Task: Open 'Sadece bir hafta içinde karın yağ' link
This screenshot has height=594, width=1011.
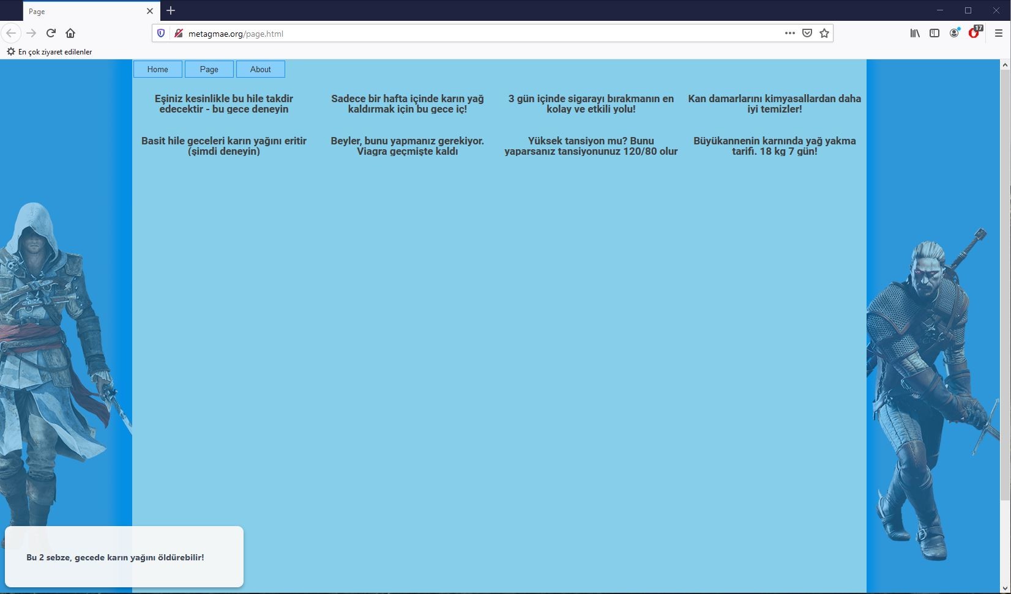Action: (x=408, y=104)
